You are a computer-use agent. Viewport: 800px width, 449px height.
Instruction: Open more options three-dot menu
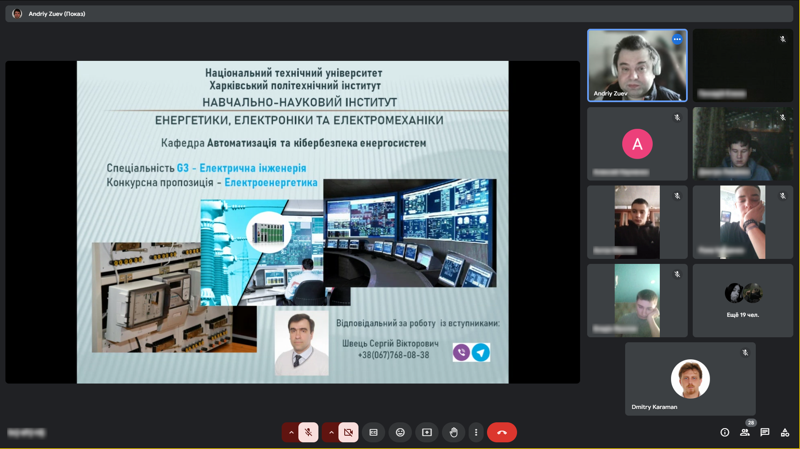click(476, 432)
